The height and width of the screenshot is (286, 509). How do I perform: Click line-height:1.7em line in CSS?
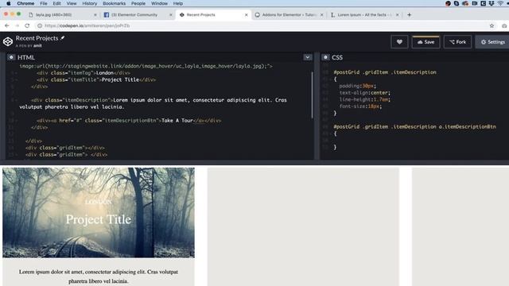(x=365, y=99)
